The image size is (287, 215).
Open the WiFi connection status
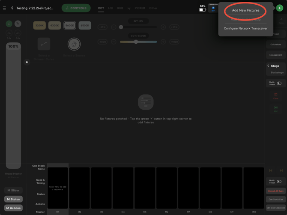tap(213, 8)
